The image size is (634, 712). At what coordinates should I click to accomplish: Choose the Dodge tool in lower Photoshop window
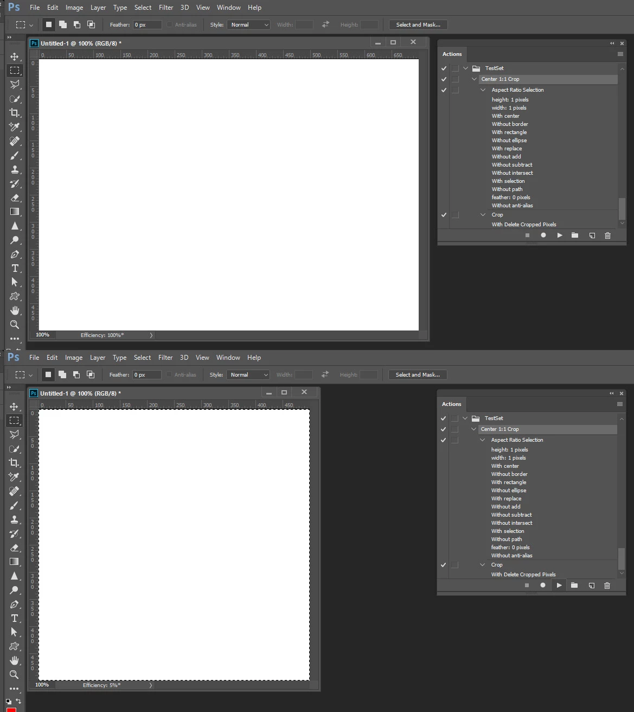point(14,590)
